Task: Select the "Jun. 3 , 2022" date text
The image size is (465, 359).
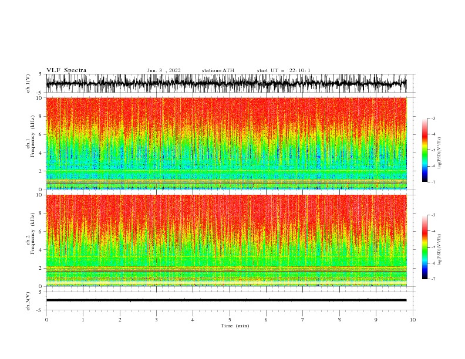Action: point(164,70)
